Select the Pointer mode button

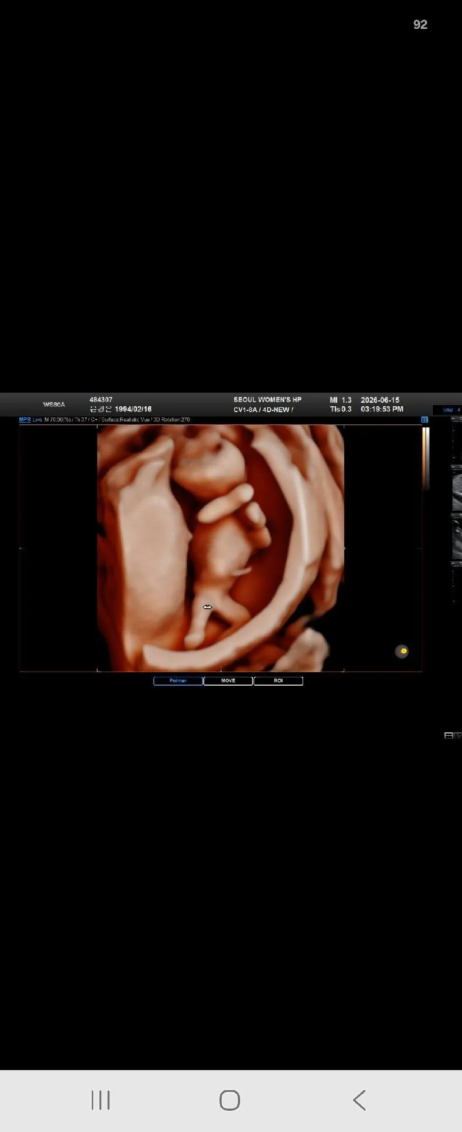tap(178, 681)
